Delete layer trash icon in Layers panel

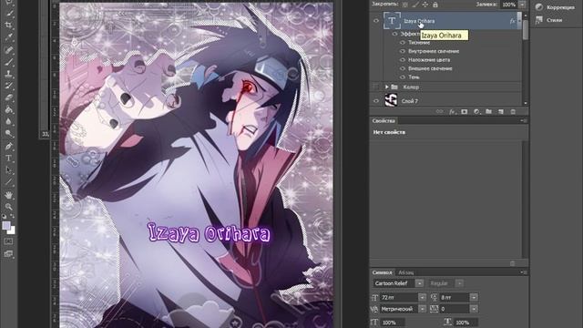[513, 111]
